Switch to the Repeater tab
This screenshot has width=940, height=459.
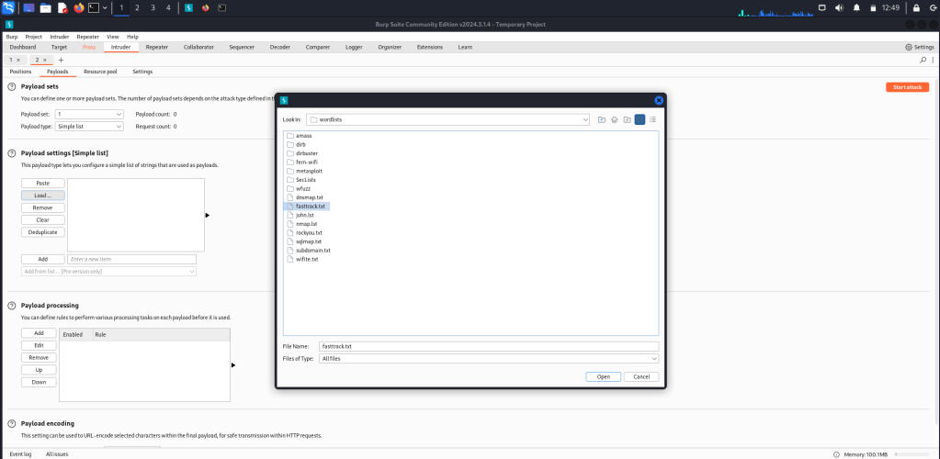tap(156, 47)
